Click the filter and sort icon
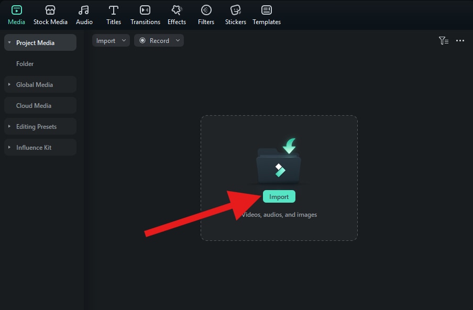This screenshot has width=473, height=310. (444, 40)
